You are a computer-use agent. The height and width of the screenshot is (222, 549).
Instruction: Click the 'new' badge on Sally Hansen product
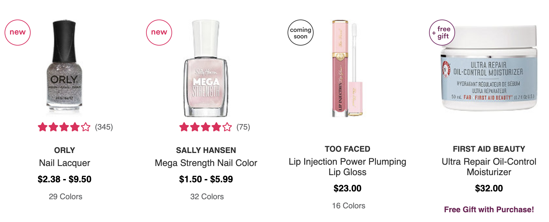tap(159, 33)
